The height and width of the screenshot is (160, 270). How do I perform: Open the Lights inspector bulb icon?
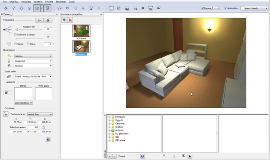[x=13, y=8]
